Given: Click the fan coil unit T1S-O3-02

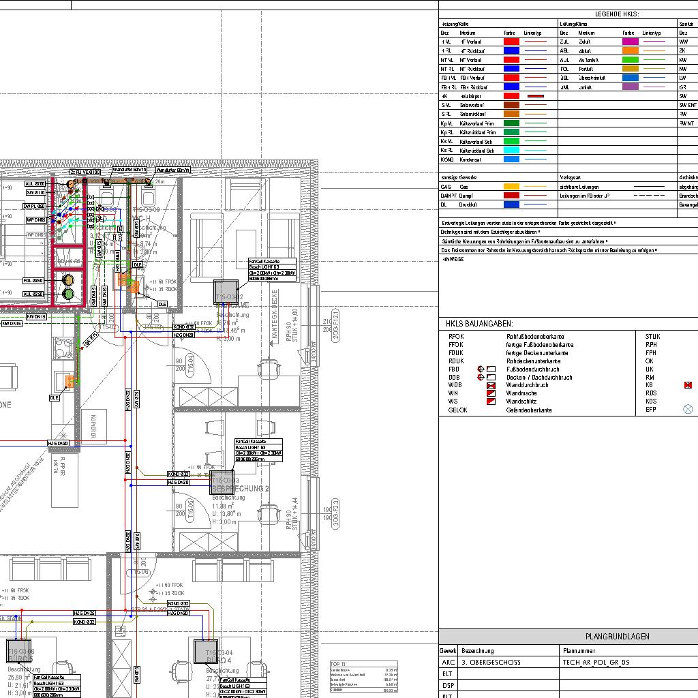Looking at the screenshot, I should click(x=226, y=292).
